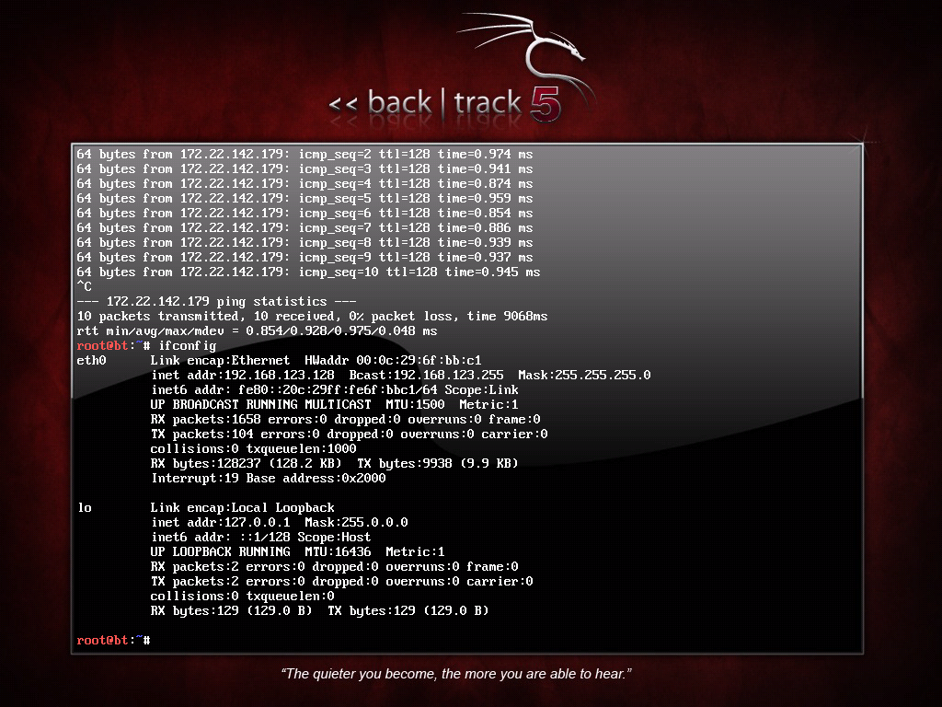Screen dimensions: 942x707
Task: Click MTU:1500 value
Action: pyautogui.click(x=415, y=405)
